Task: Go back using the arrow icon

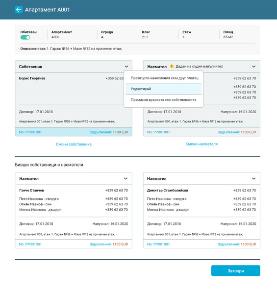Action: coord(19,10)
